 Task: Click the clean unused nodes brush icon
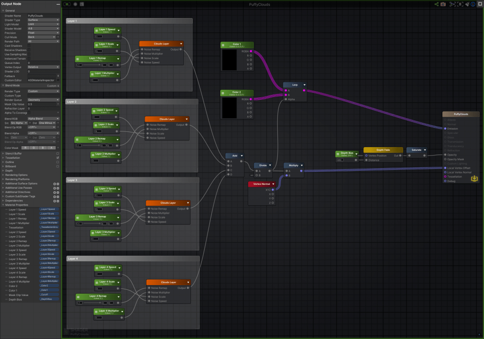coord(467,4)
